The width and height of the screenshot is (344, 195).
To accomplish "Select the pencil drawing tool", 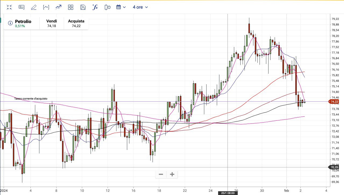I will [x=34, y=7].
